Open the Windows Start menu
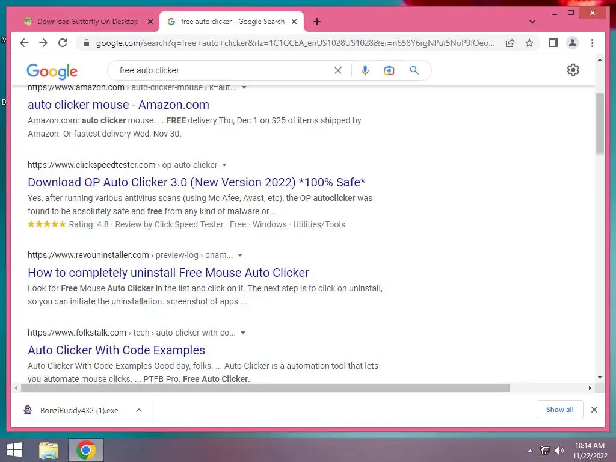 [14, 450]
